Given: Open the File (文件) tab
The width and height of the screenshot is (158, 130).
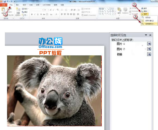Looking at the screenshot, I should tap(4, 5).
